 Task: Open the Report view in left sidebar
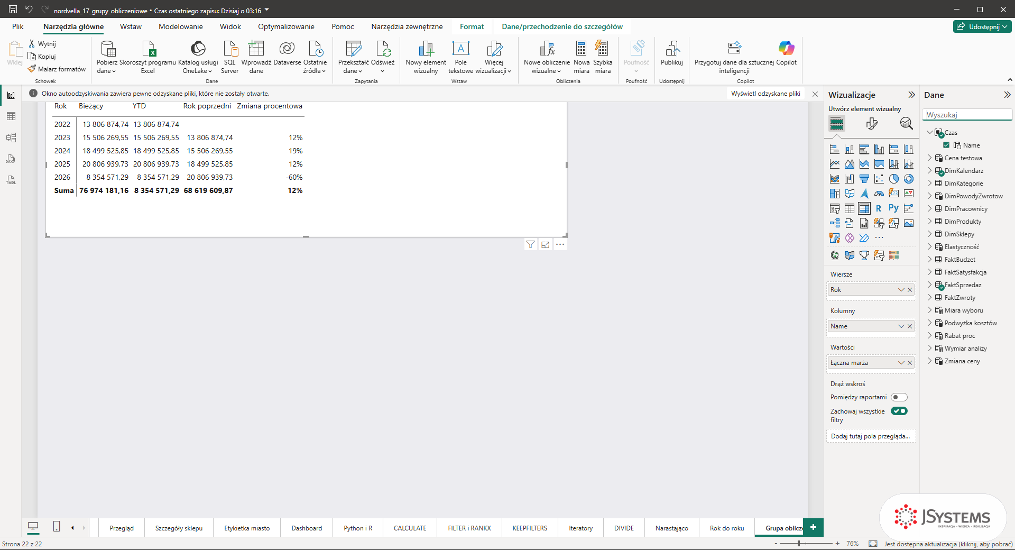(x=11, y=95)
